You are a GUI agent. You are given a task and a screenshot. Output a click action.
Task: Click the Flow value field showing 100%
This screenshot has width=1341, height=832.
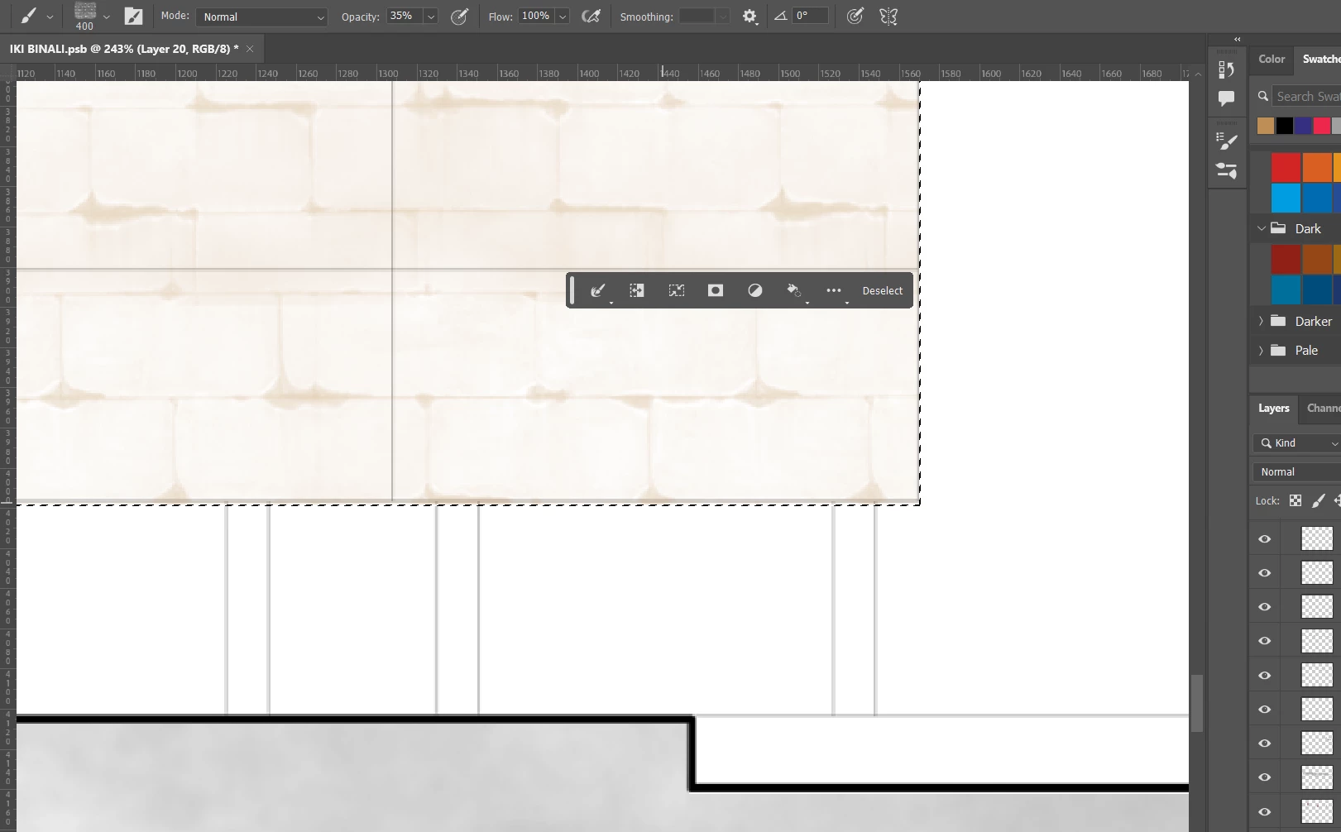tap(535, 16)
